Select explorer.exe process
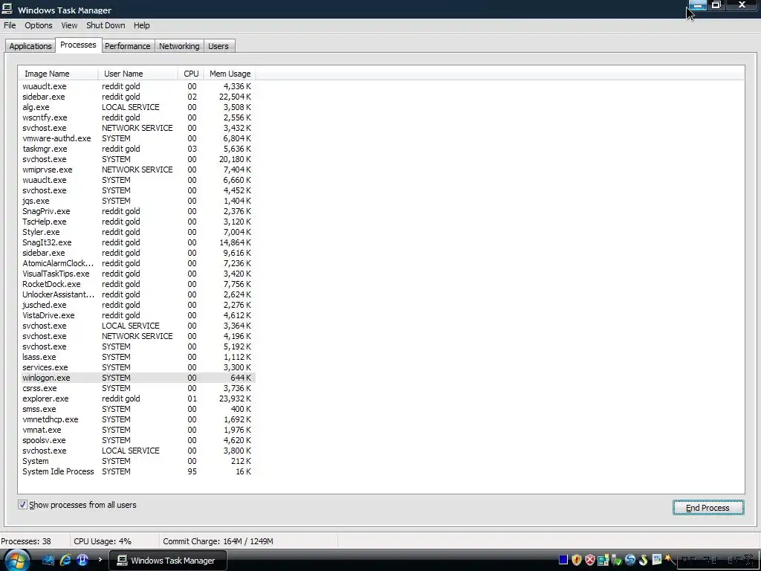The image size is (761, 571). 137,399
